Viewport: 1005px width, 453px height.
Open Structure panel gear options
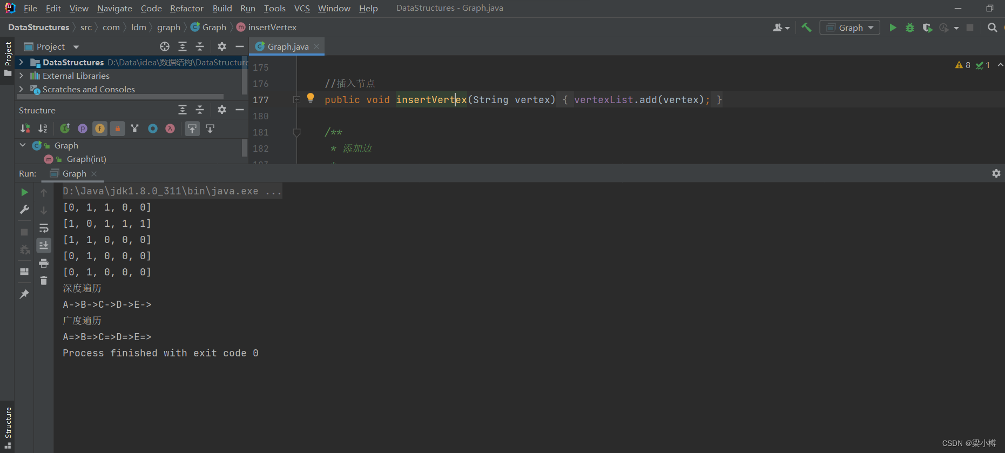(222, 110)
